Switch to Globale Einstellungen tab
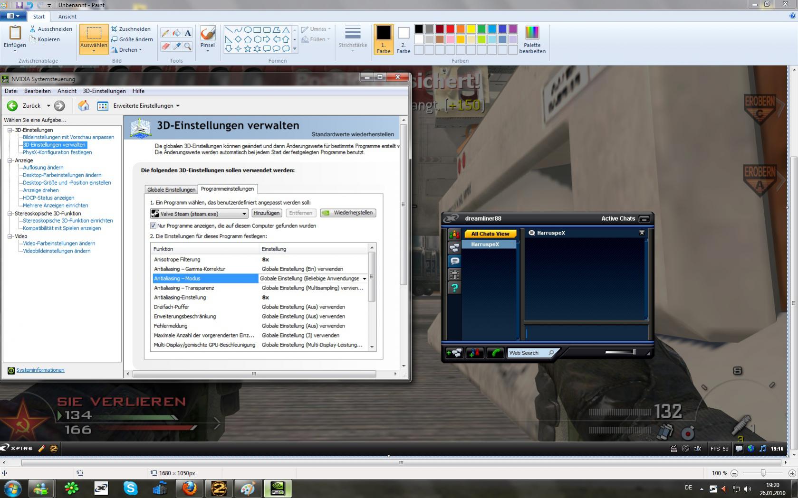The width and height of the screenshot is (798, 498). pyautogui.click(x=171, y=189)
